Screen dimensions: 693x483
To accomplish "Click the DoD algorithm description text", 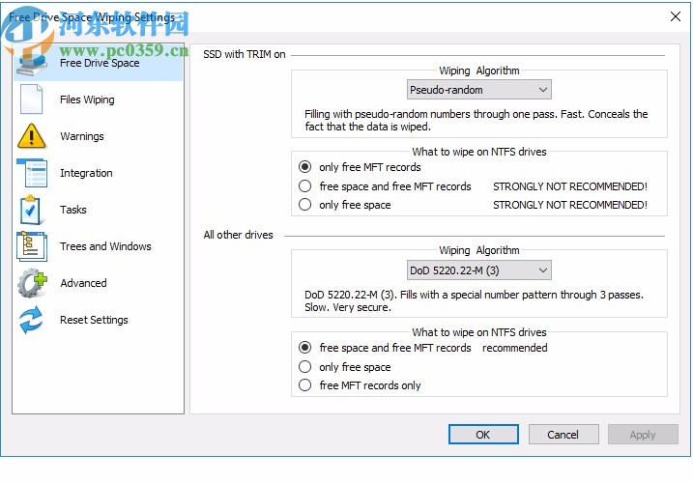I will pos(474,301).
